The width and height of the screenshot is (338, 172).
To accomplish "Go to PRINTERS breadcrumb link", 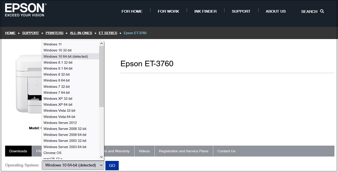I will [x=54, y=33].
